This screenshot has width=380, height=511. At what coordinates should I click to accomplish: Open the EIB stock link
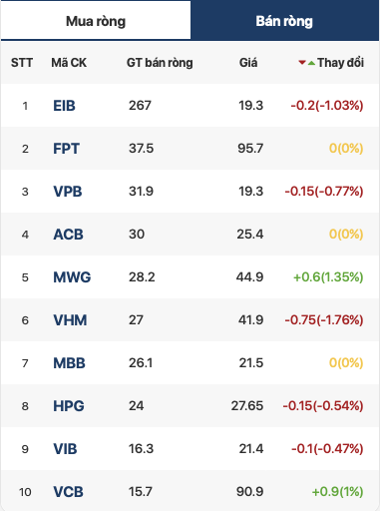point(64,106)
